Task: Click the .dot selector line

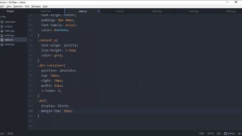Action: [42, 101]
